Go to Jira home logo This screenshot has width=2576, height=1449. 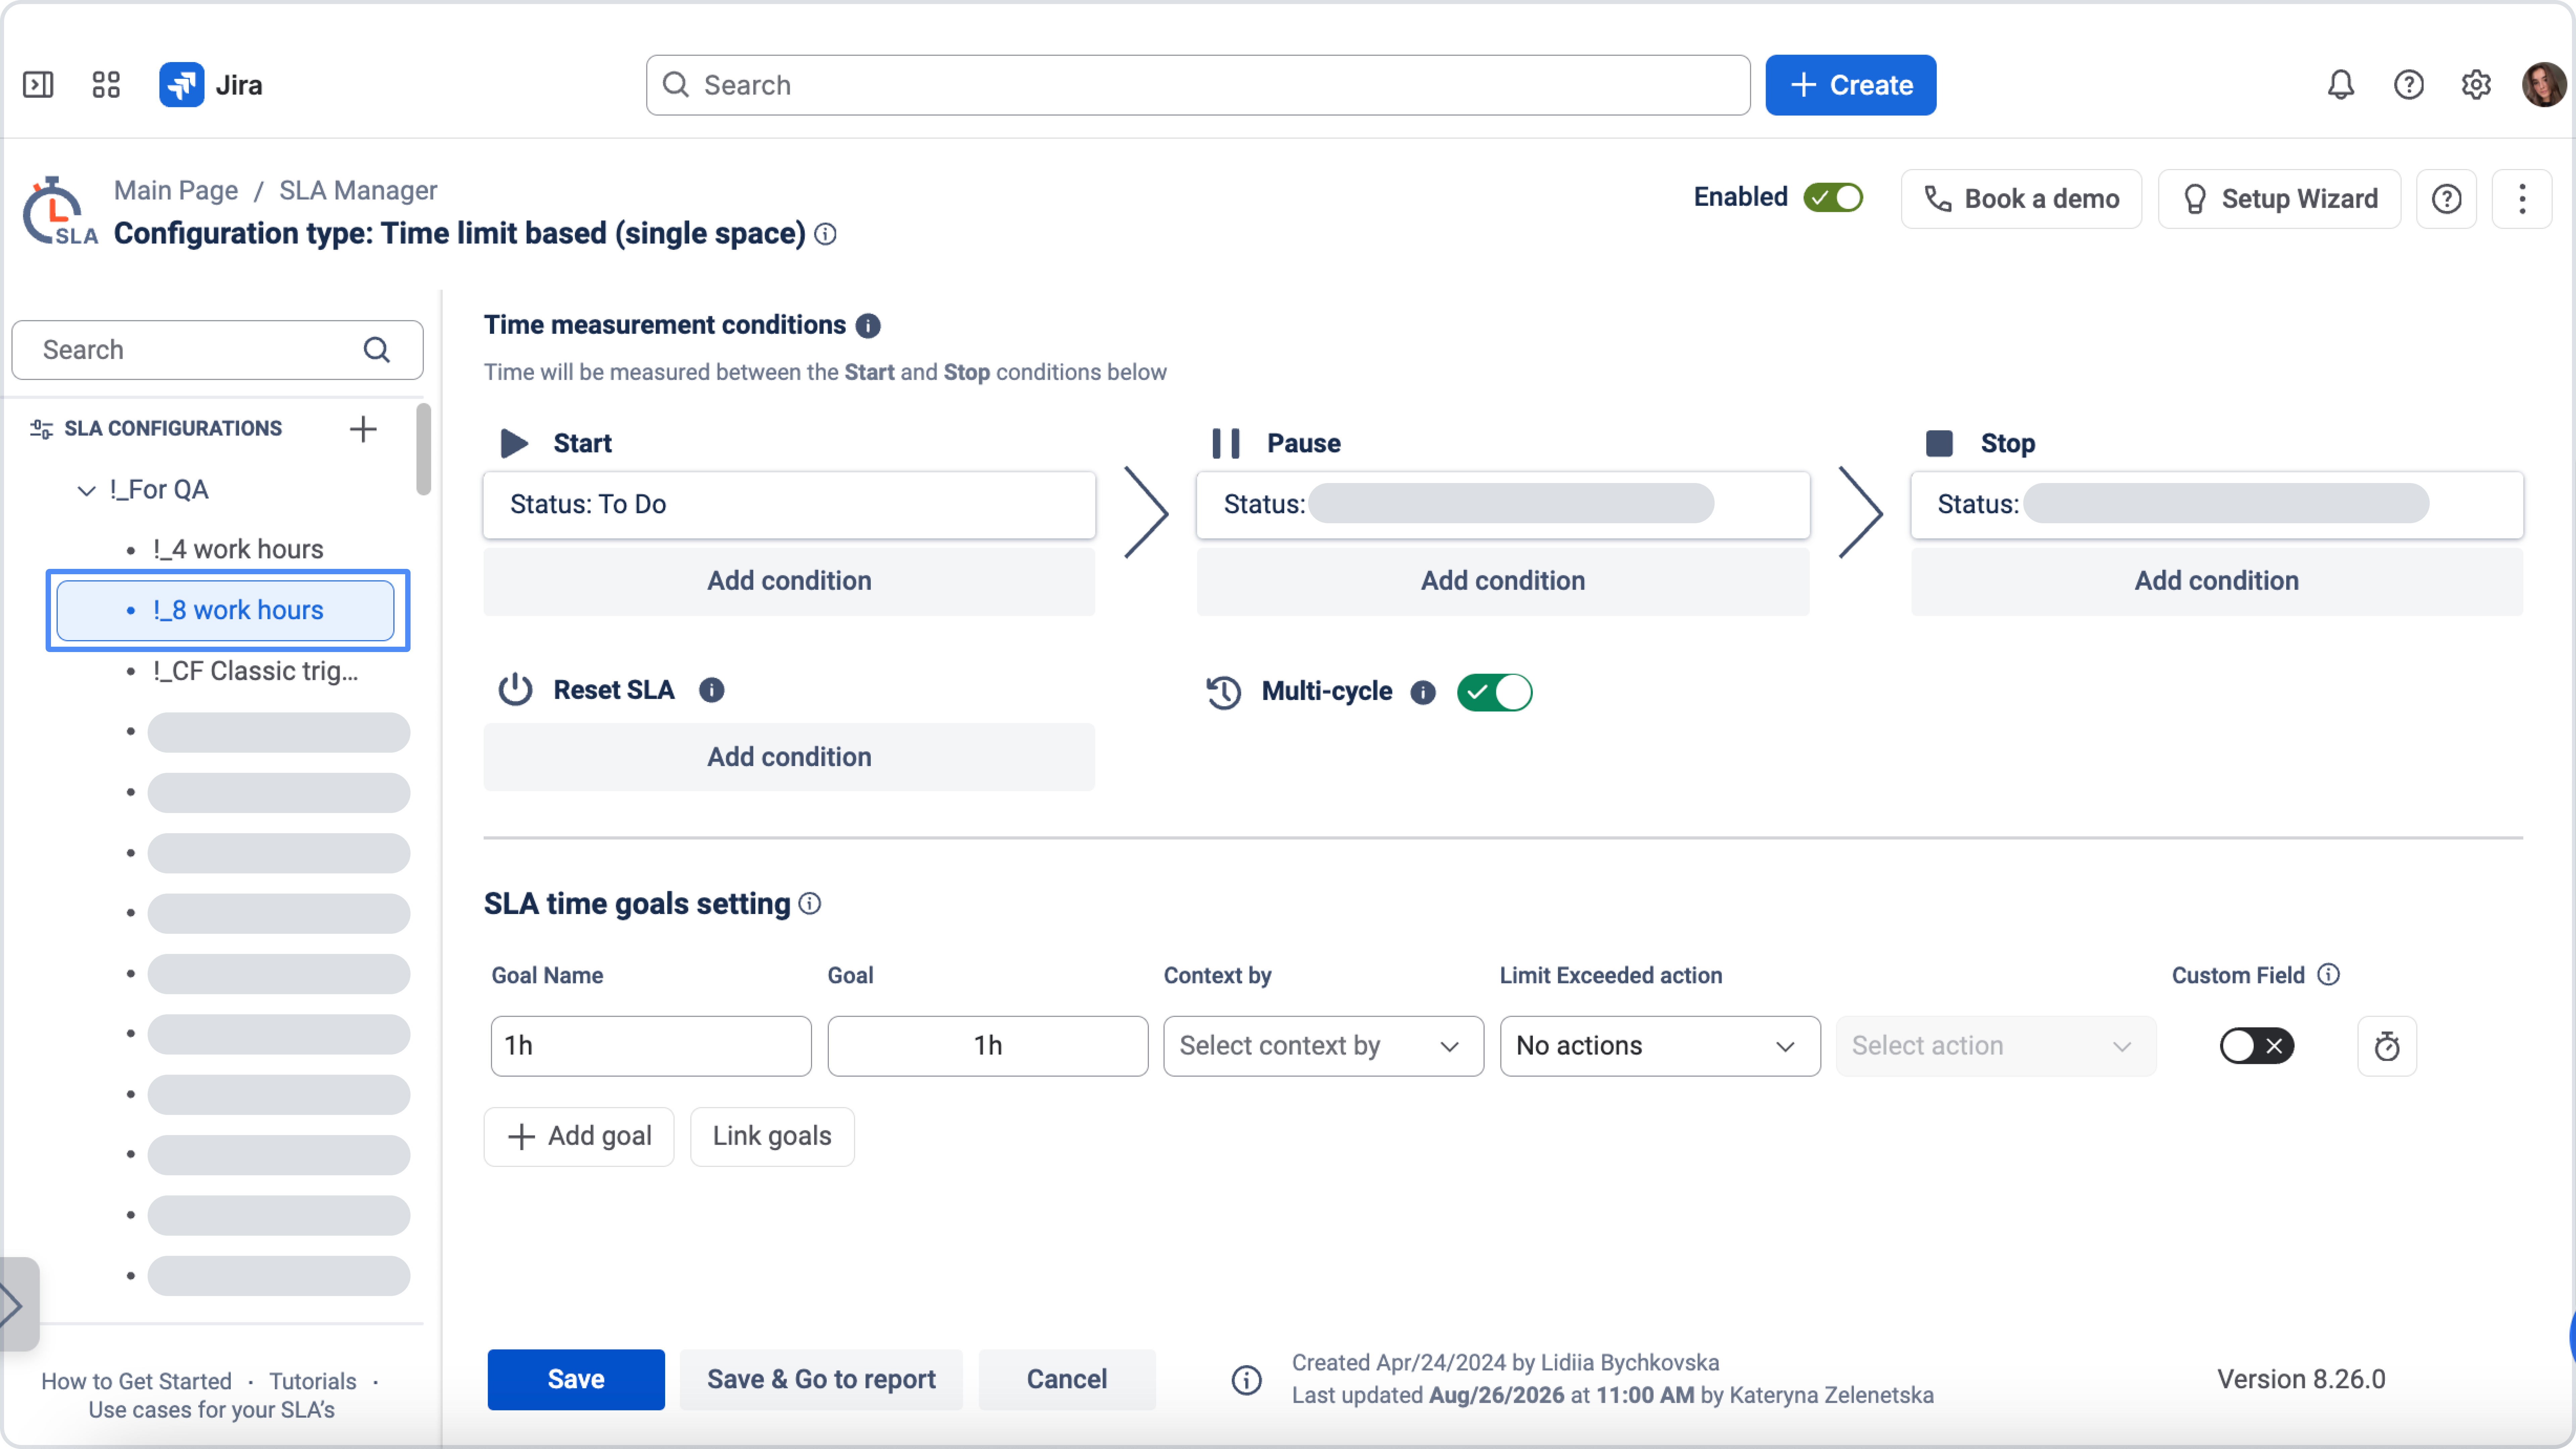pos(211,85)
